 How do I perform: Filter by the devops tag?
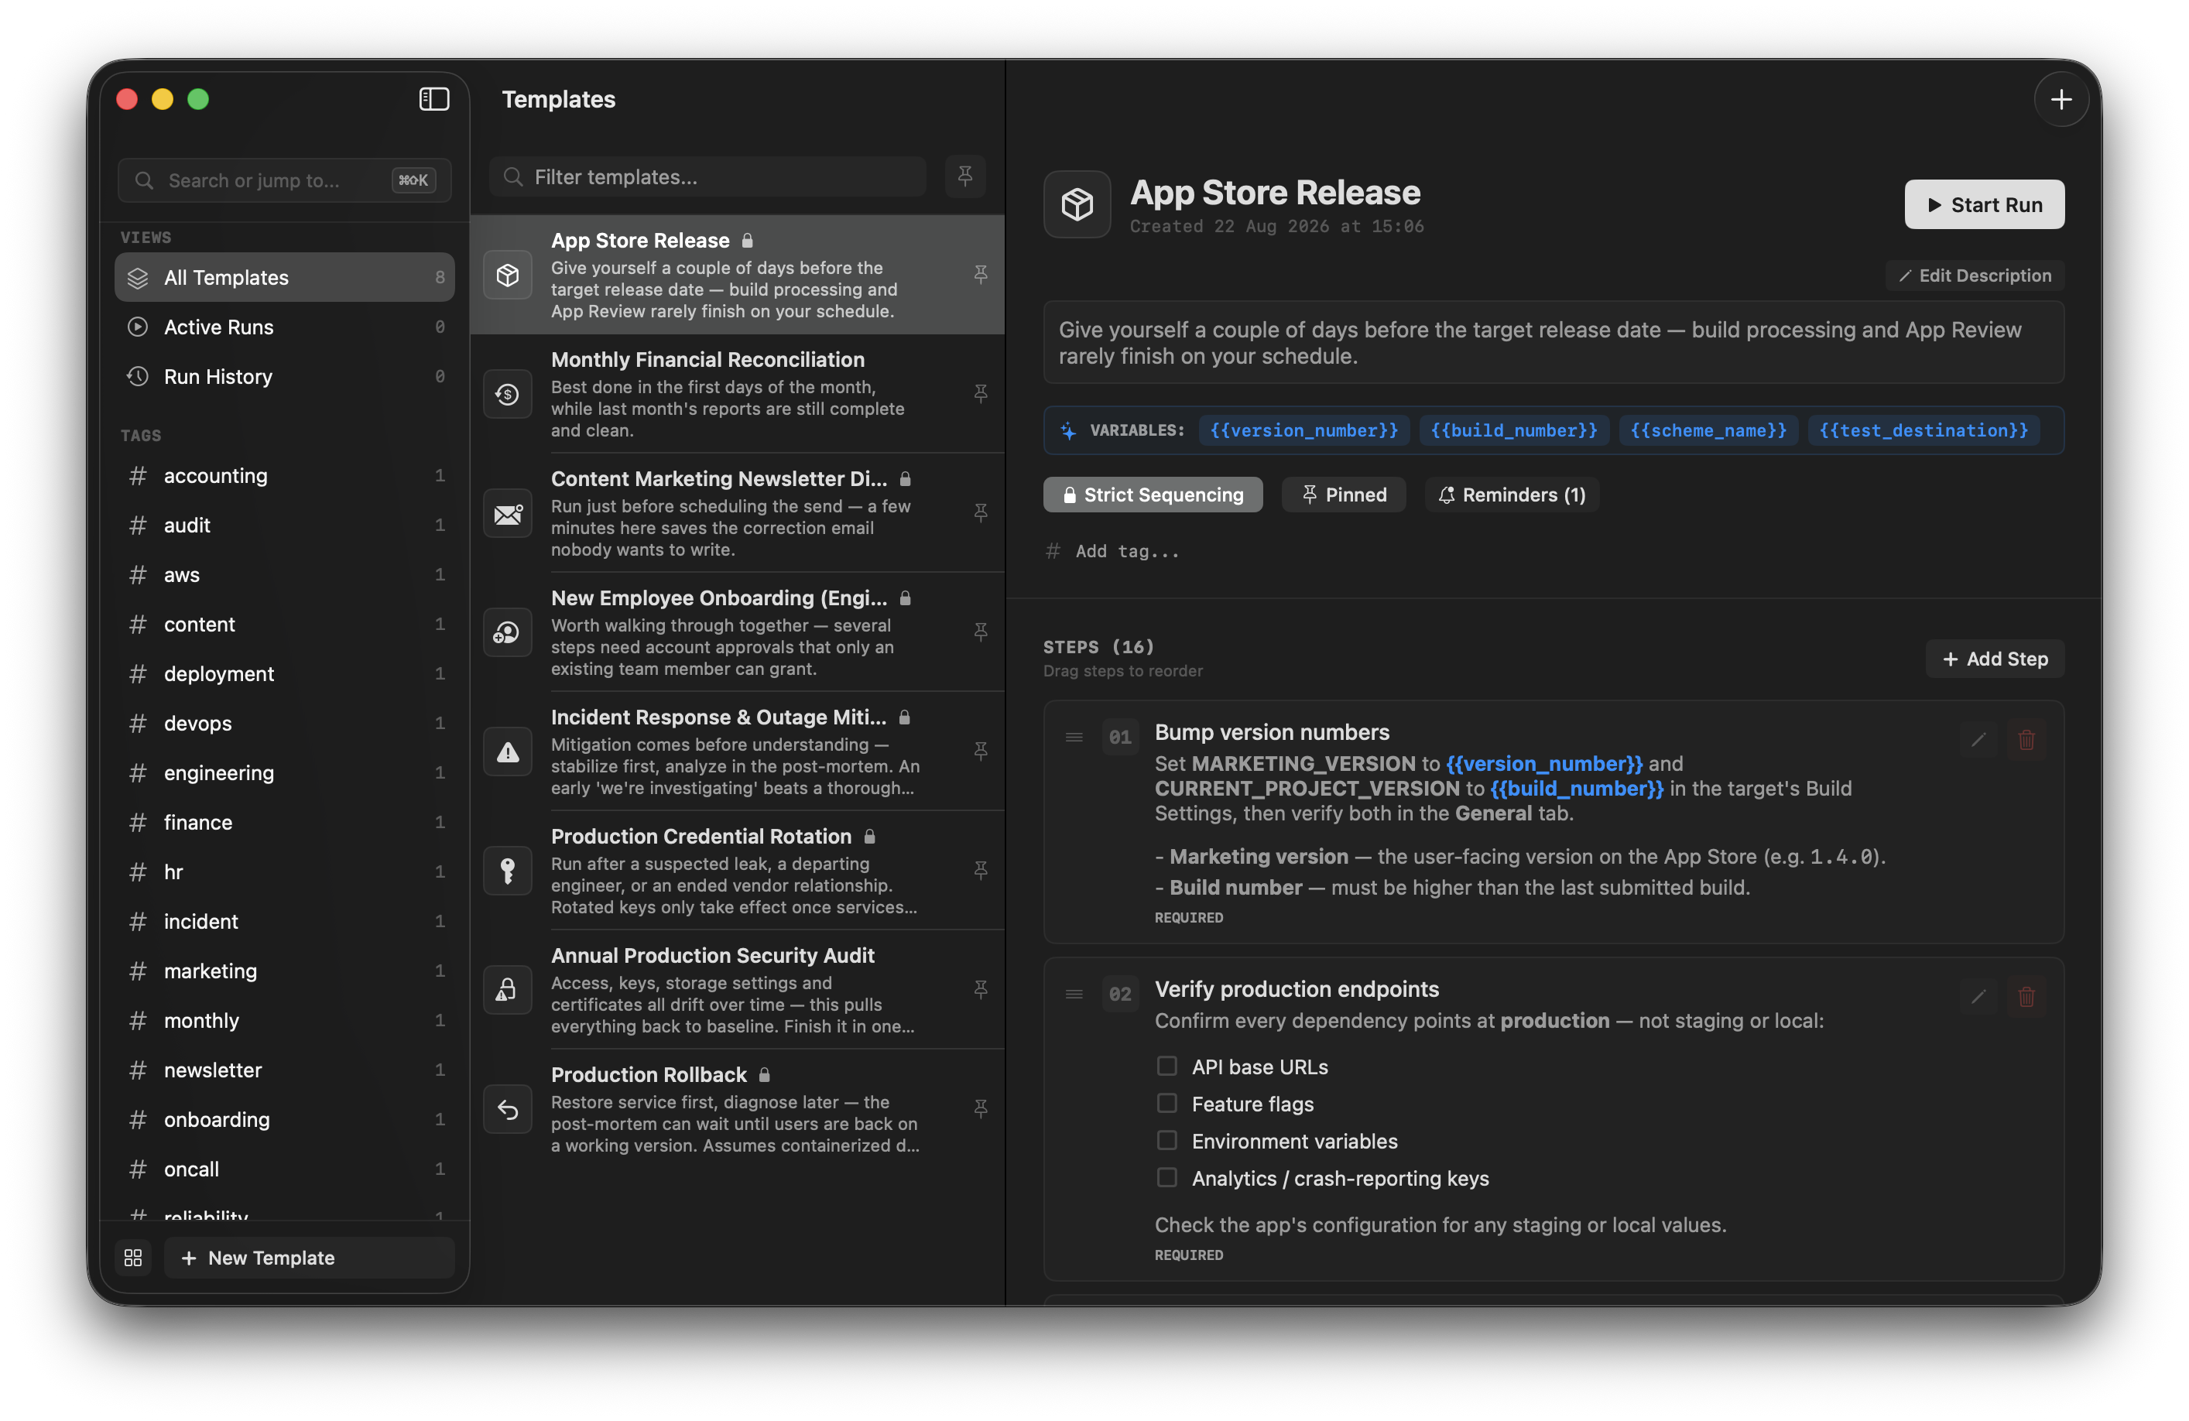click(284, 723)
